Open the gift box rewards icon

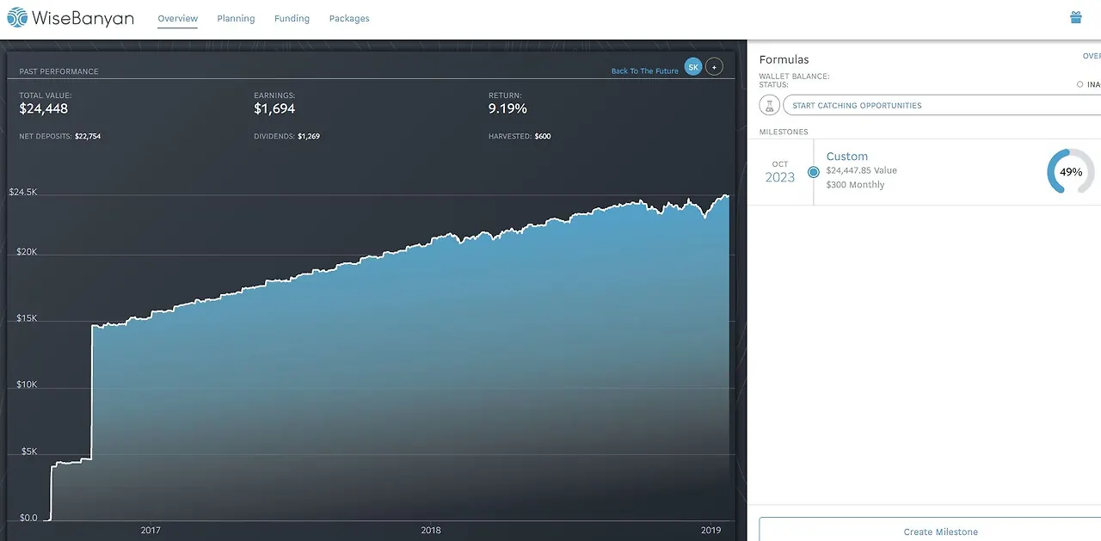point(1075,17)
